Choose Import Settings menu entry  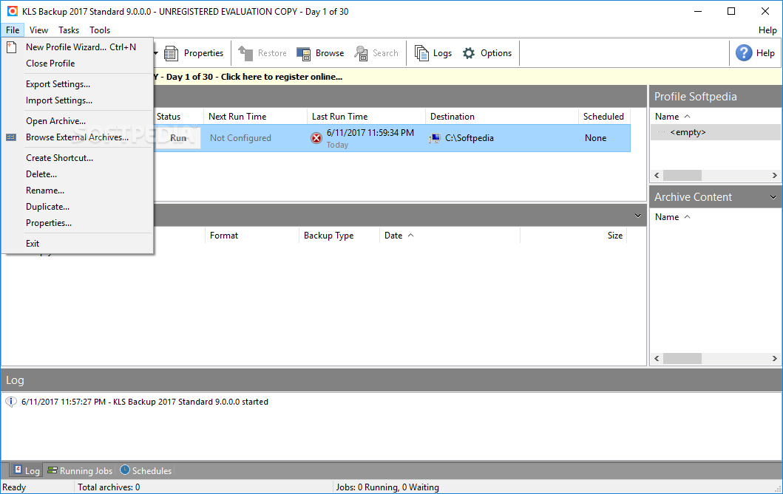pos(78,100)
